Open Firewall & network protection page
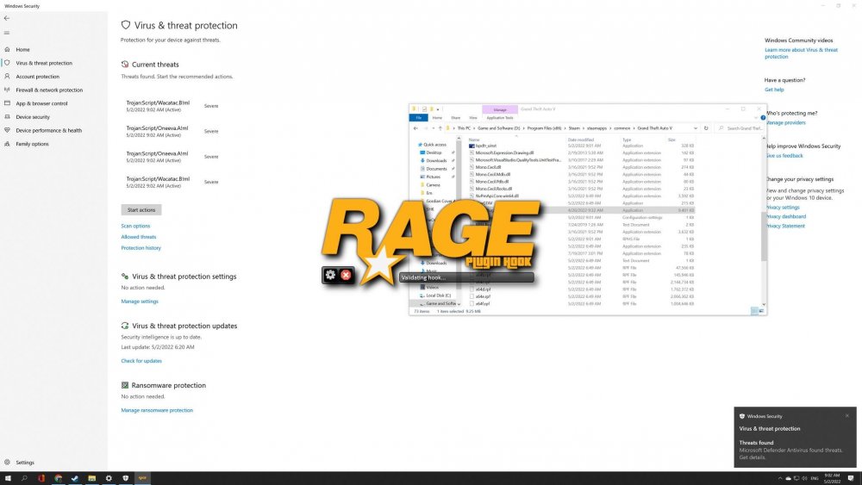The width and height of the screenshot is (862, 485). pos(49,90)
